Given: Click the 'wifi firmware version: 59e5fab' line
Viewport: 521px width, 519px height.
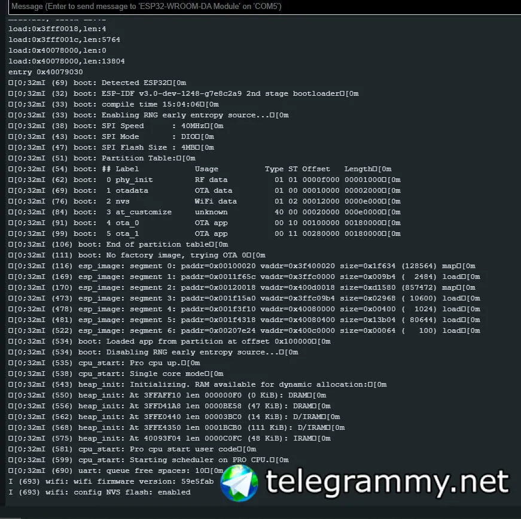Looking at the screenshot, I should coord(111,481).
